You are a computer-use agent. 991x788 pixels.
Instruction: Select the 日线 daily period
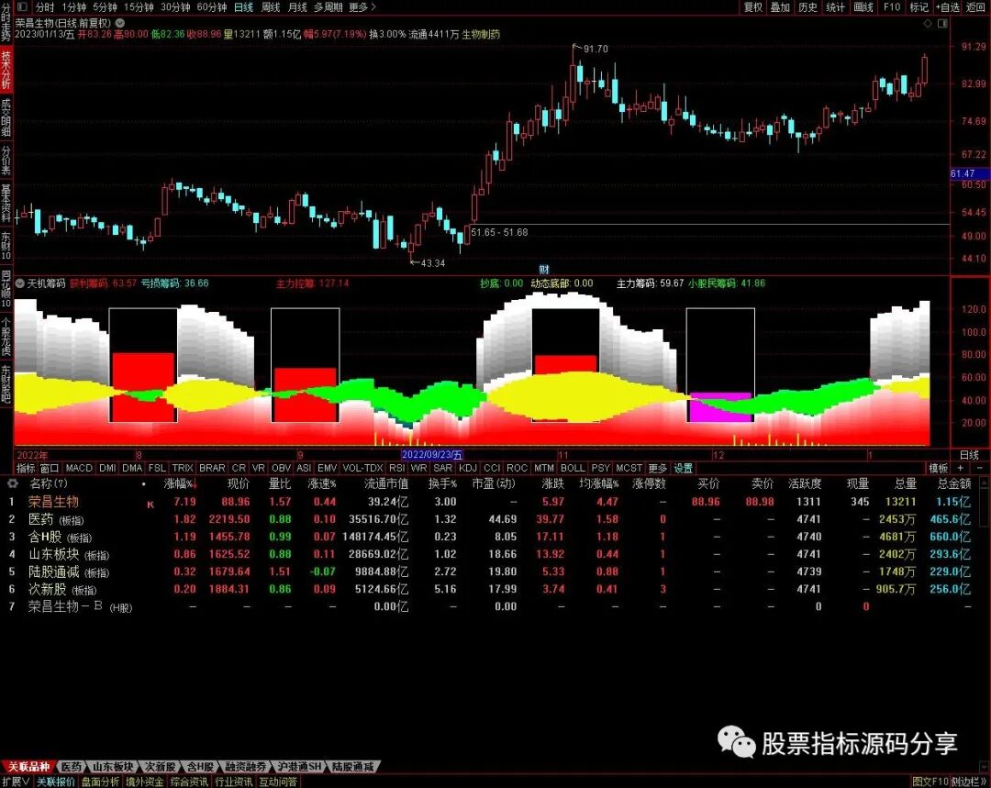tap(243, 7)
